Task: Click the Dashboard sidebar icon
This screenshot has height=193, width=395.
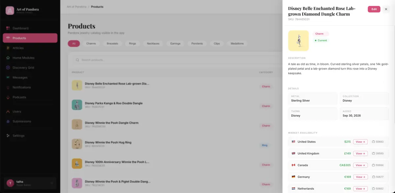Action: pos(8,28)
